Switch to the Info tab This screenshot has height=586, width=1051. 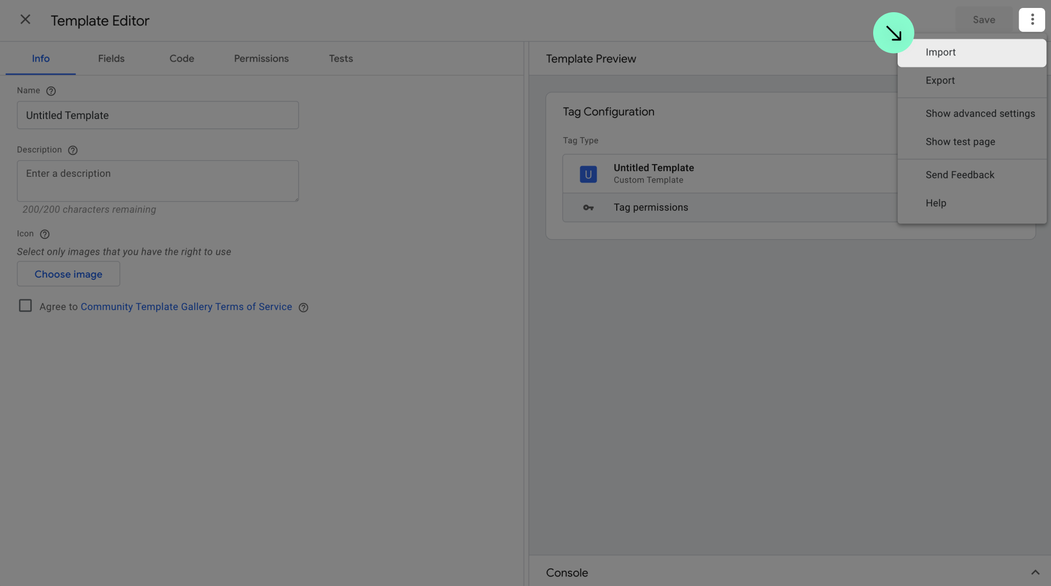[41, 58]
